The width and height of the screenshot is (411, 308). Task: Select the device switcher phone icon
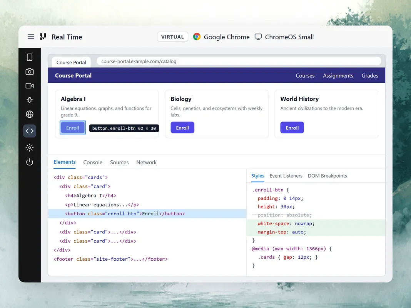click(30, 57)
